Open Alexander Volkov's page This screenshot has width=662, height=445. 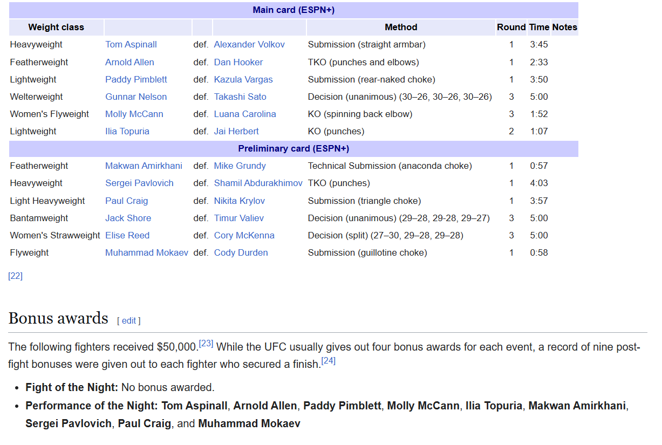coord(249,44)
